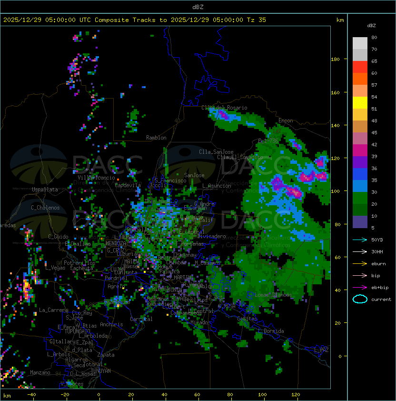Click the 'eb+bip' legend label

[x=380, y=288]
